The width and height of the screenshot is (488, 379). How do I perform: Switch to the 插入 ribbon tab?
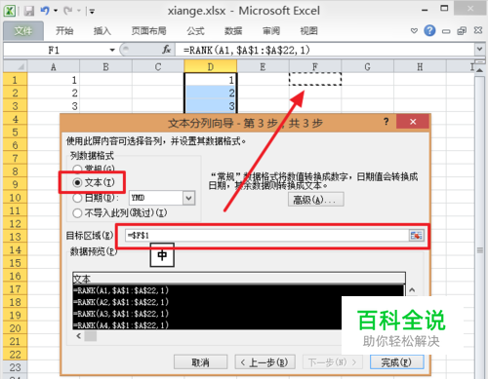coord(102,31)
